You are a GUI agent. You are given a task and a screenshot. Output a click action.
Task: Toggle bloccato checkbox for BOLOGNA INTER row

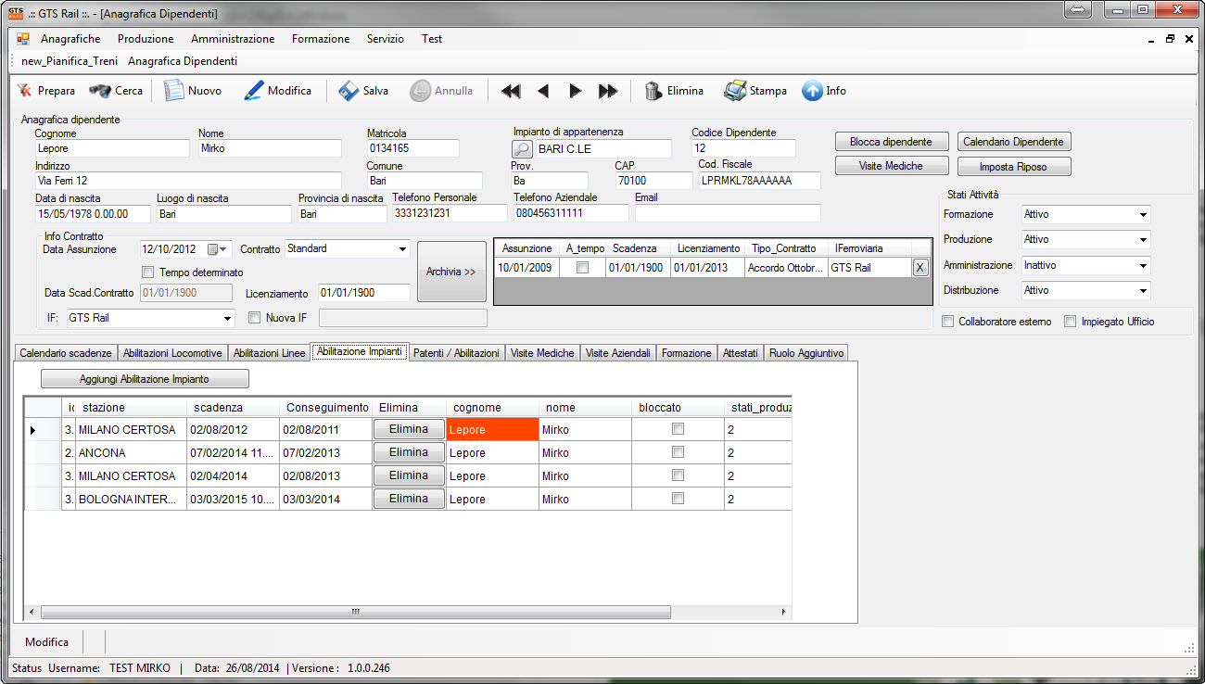(678, 499)
